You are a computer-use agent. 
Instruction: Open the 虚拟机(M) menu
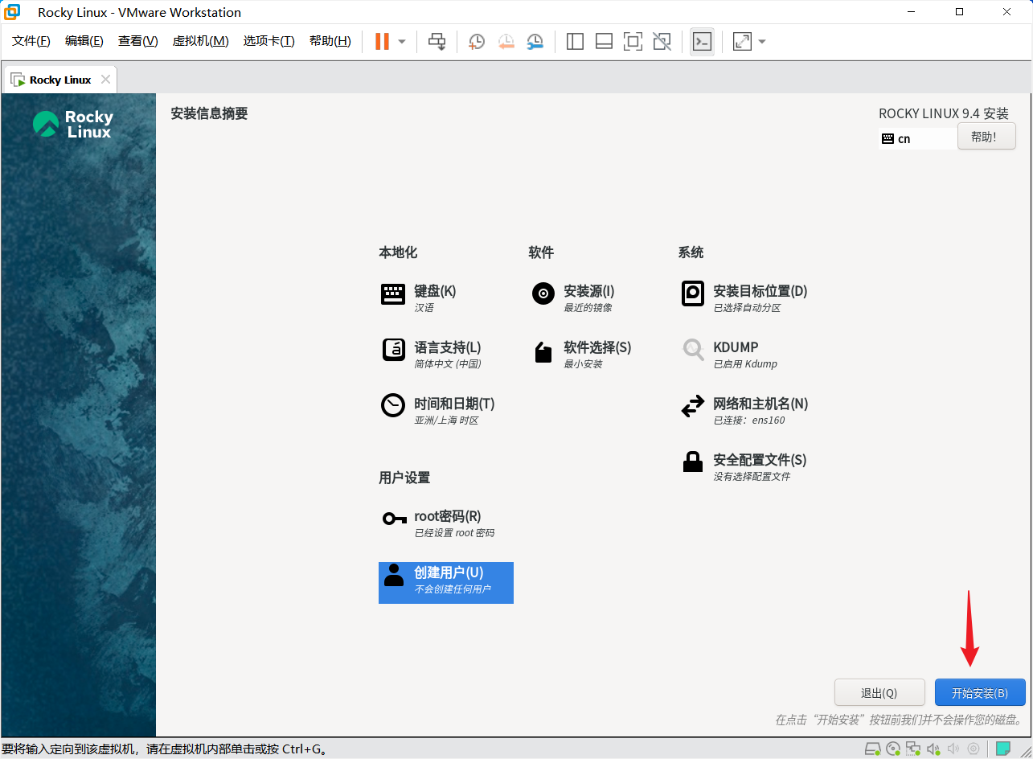(199, 41)
